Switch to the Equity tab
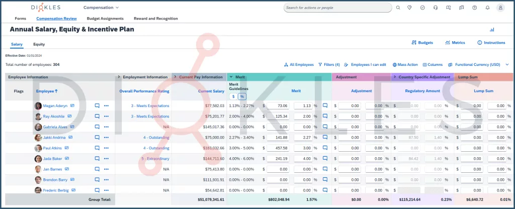The image size is (515, 209). click(39, 44)
